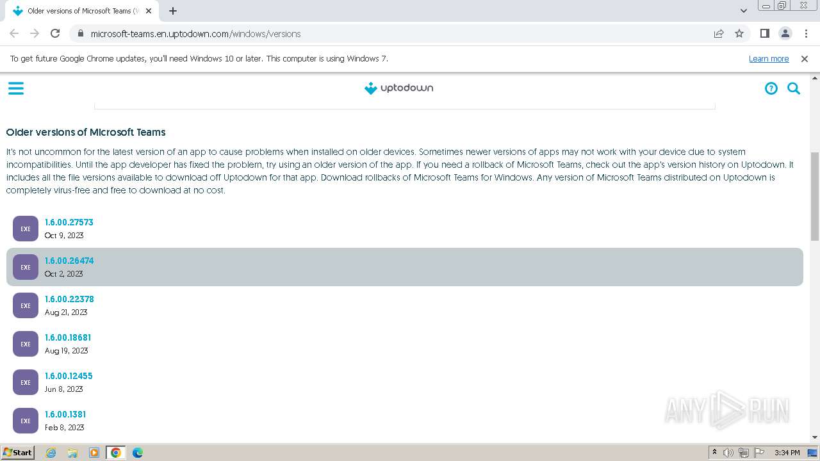
Task: Click the browser address bar URL
Action: (195, 33)
